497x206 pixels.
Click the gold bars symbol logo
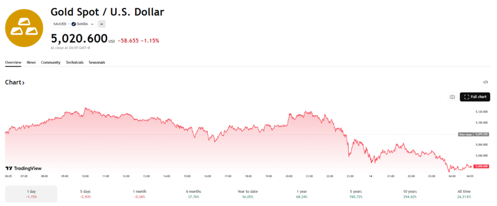pos(25,27)
